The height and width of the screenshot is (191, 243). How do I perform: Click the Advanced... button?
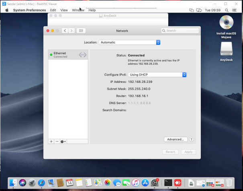point(176,140)
